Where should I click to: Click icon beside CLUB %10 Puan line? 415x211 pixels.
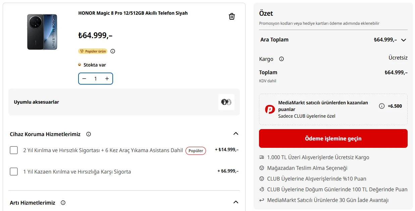click(262, 179)
